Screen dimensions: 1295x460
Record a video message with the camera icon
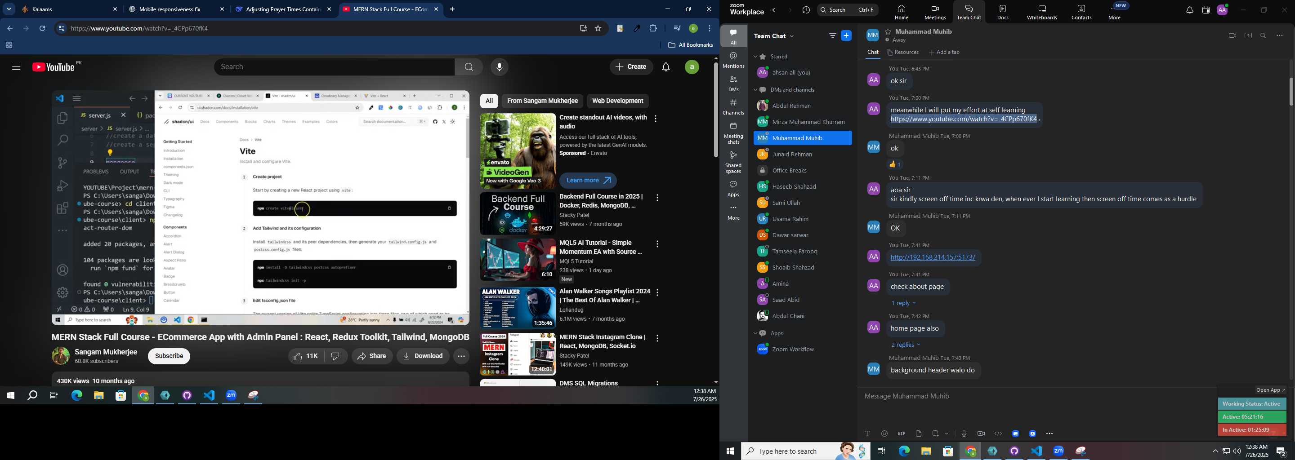click(981, 433)
